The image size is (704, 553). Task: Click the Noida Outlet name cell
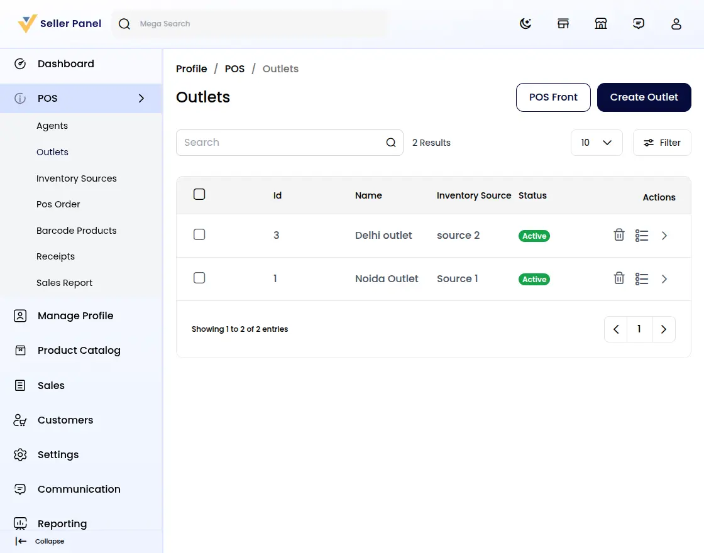click(x=387, y=279)
